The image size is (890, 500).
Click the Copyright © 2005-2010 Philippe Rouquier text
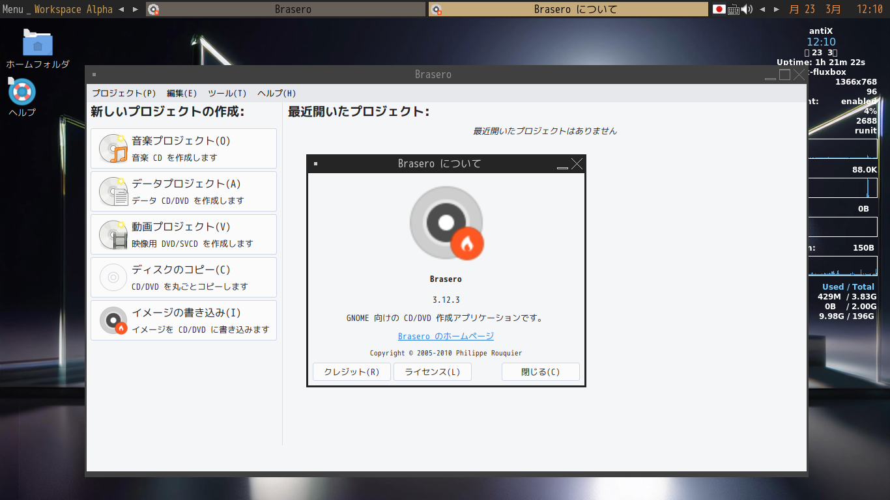pos(446,353)
